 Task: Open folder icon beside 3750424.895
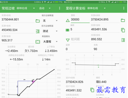click(x=123, y=20)
